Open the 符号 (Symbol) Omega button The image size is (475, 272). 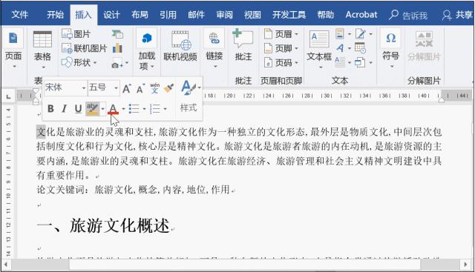point(391,48)
